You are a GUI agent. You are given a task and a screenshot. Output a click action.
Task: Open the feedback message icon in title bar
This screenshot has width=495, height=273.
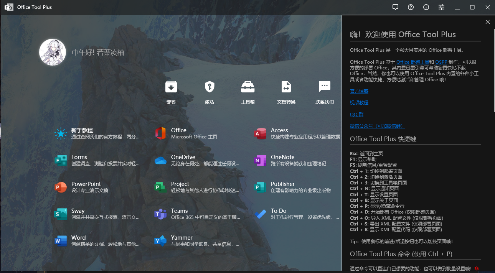click(395, 7)
